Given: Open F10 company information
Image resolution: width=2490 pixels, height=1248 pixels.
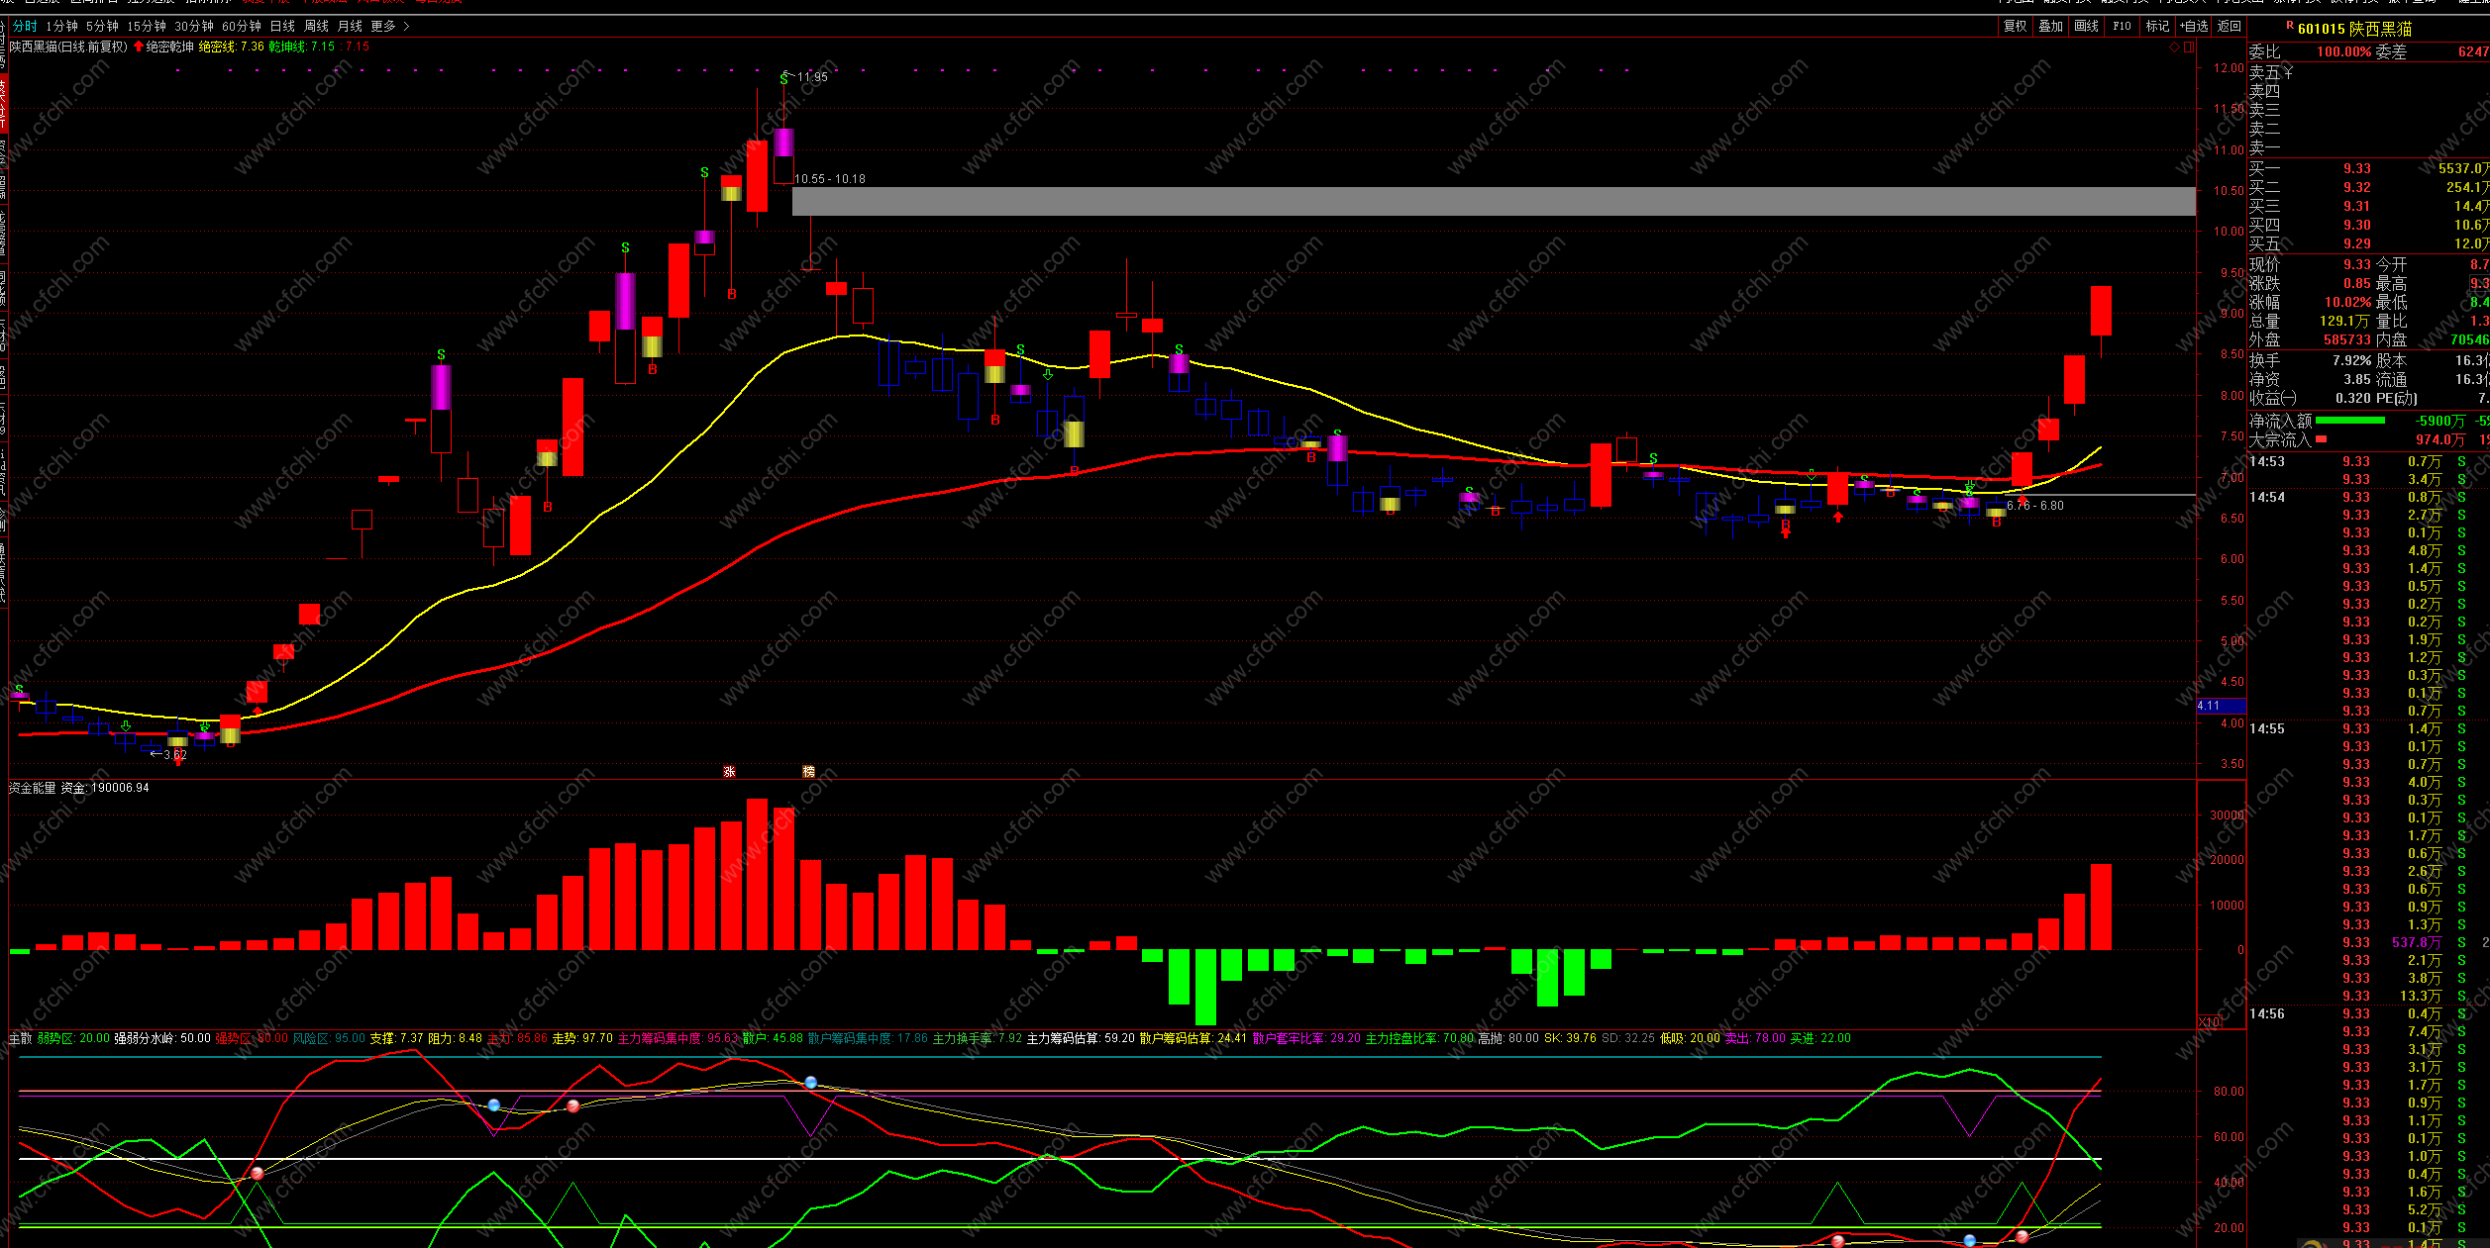Looking at the screenshot, I should point(2122,27).
